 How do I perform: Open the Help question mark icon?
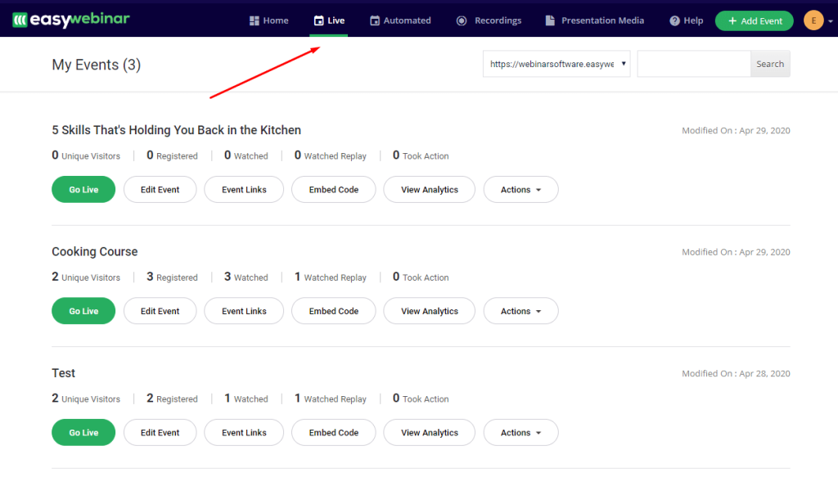click(673, 20)
